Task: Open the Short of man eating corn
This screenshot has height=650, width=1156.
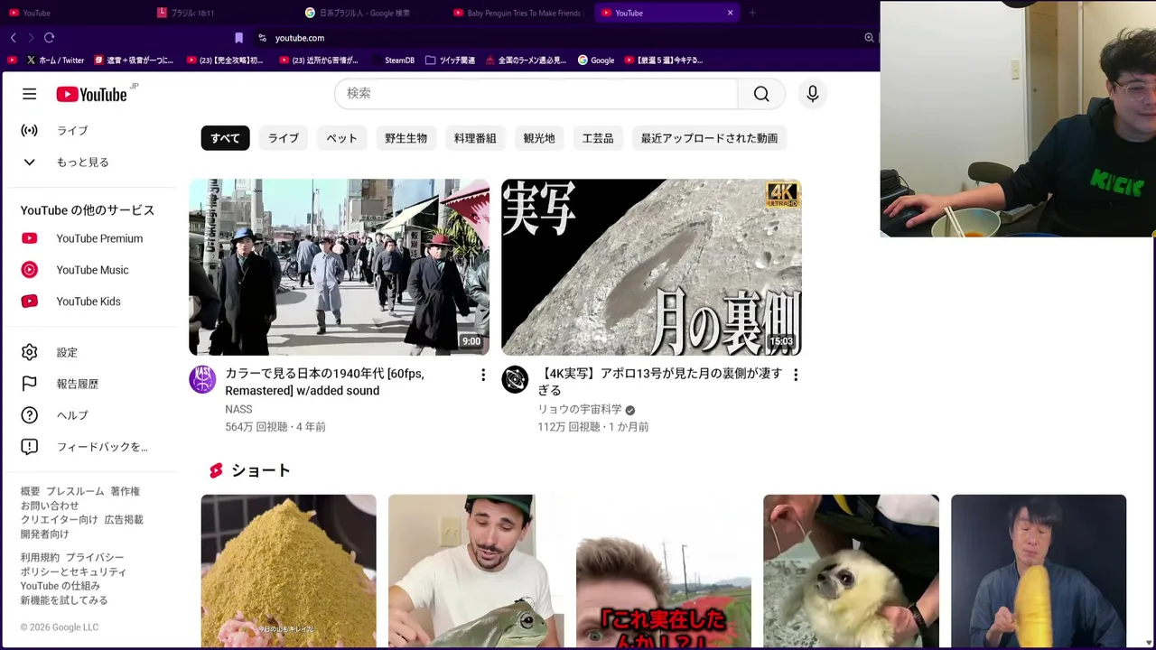Action: 1039,571
